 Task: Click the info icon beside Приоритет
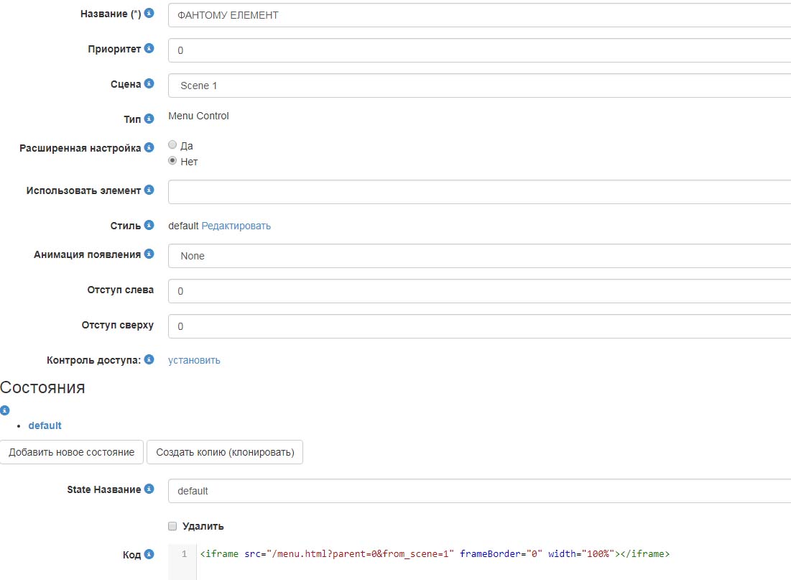coord(149,48)
